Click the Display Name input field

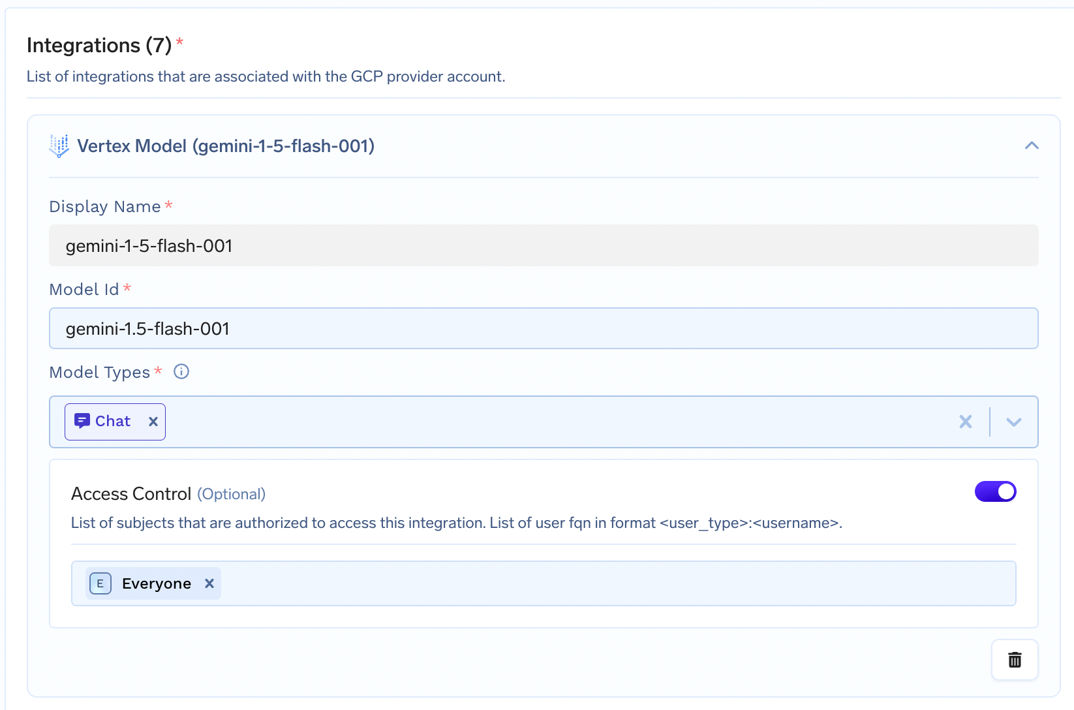click(x=544, y=245)
